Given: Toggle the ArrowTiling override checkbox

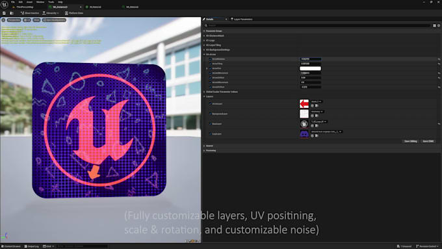Looking at the screenshot, I should click(x=210, y=64).
